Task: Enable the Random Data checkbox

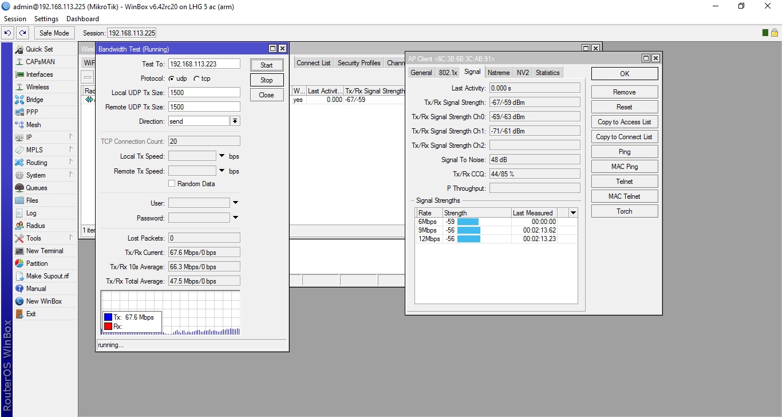Action: click(172, 184)
